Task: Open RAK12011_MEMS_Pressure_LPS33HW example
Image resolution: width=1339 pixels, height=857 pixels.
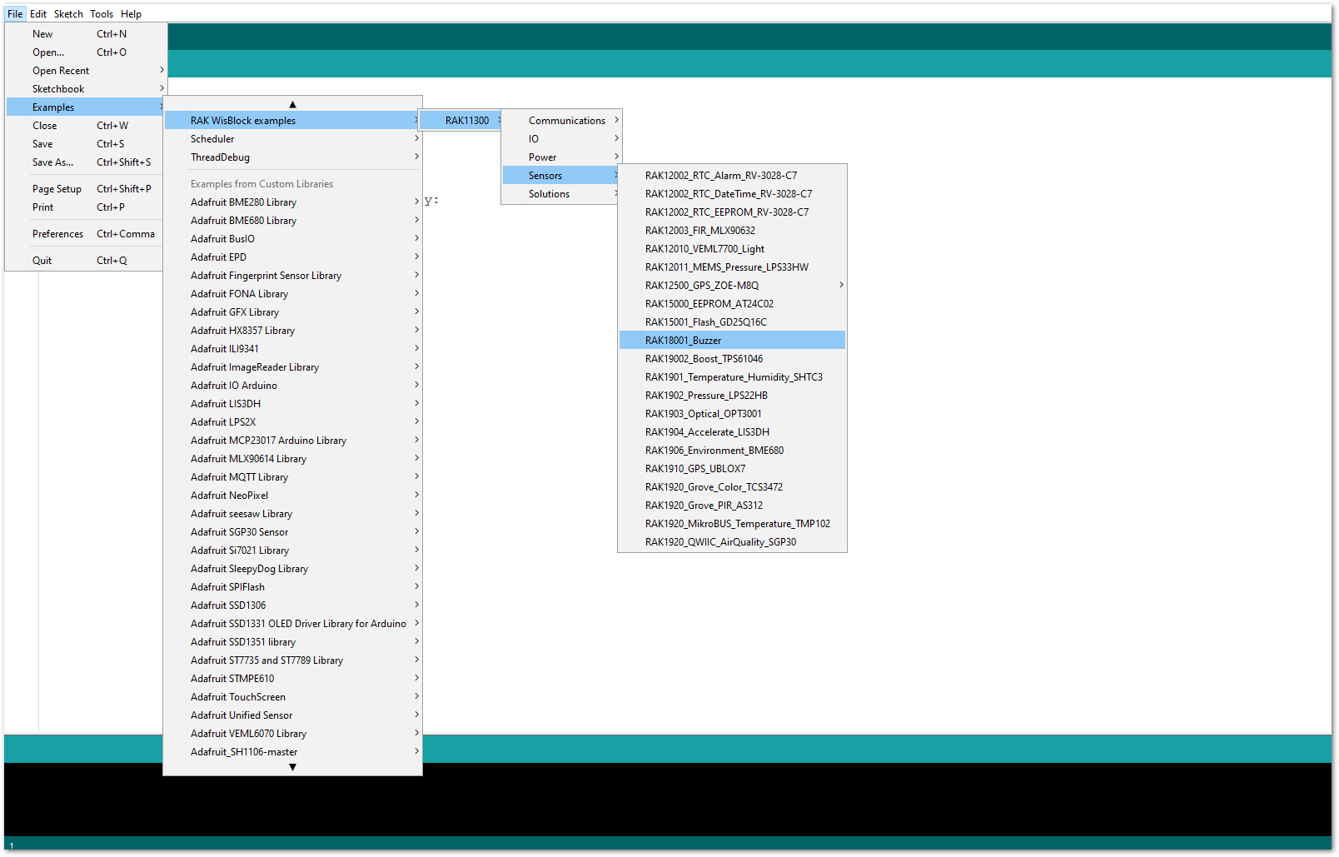Action: [732, 267]
